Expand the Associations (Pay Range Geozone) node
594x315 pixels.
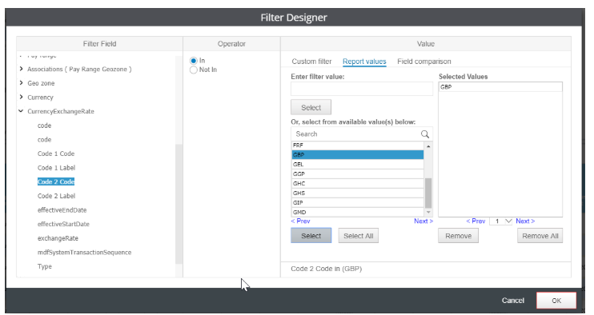[21, 69]
